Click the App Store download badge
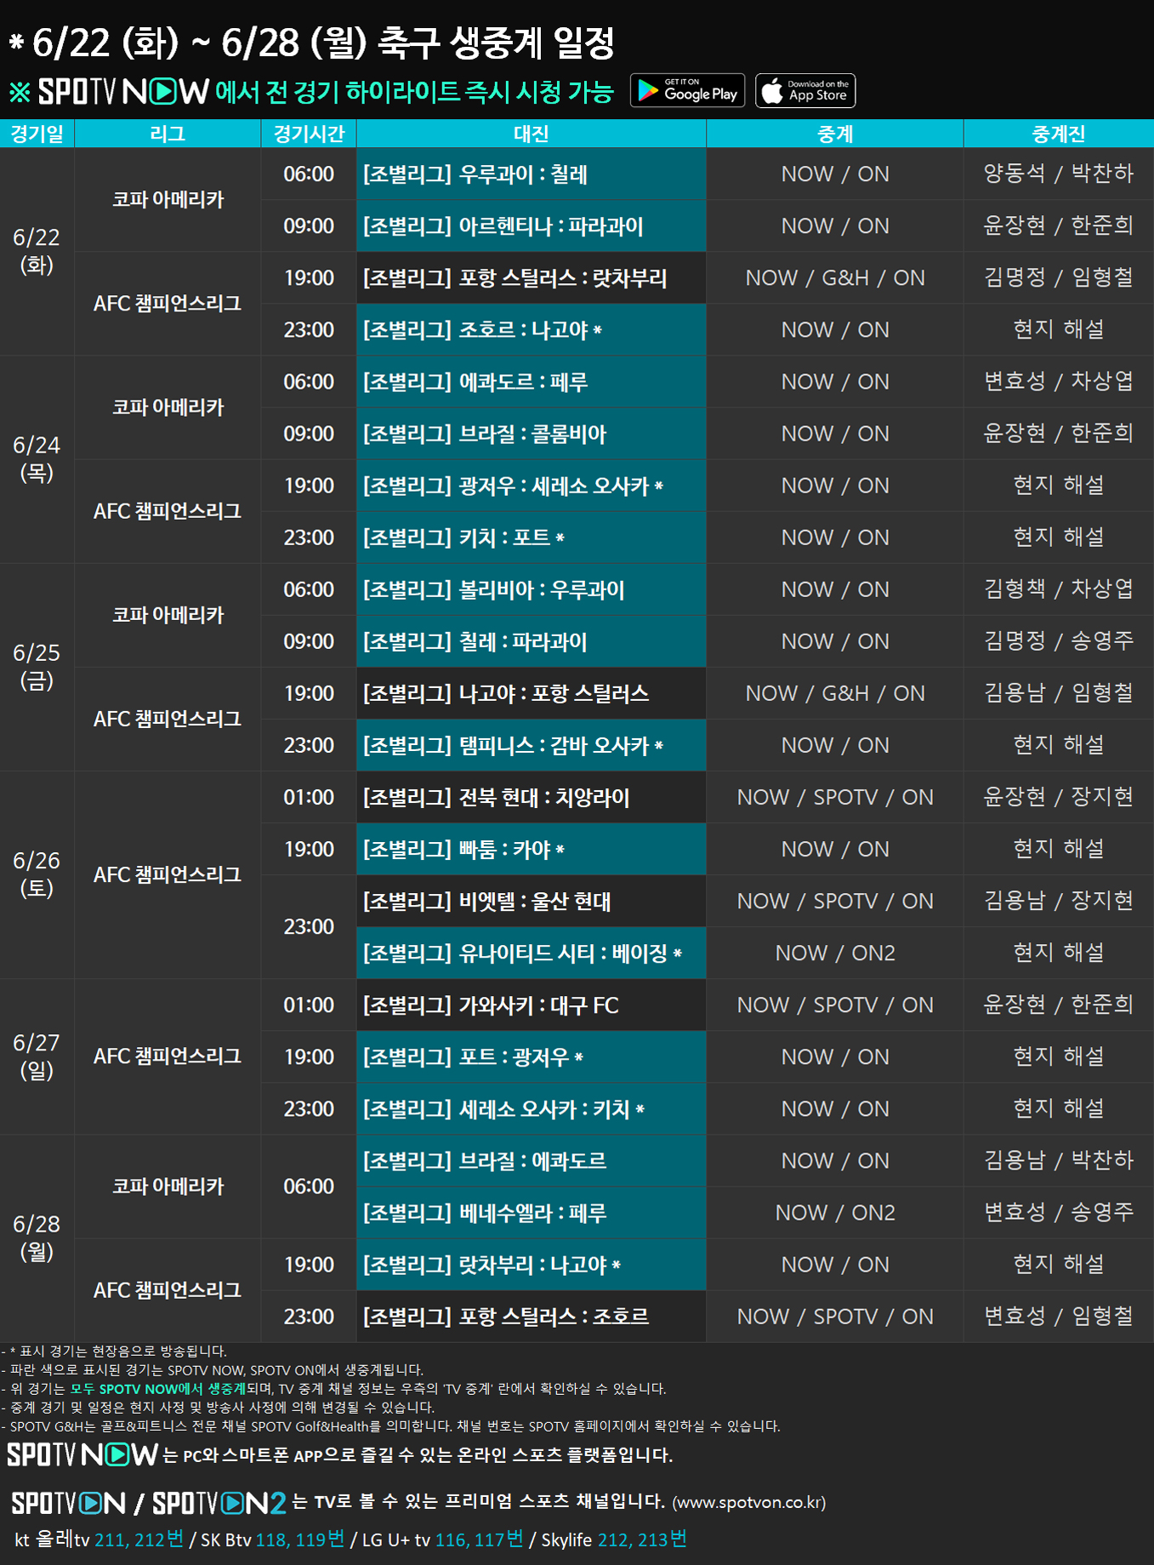This screenshot has width=1154, height=1565. pyautogui.click(x=805, y=91)
